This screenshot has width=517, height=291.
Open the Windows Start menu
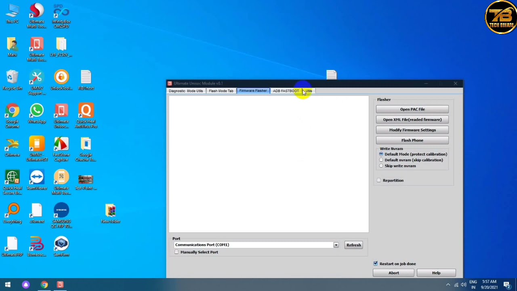[8, 285]
